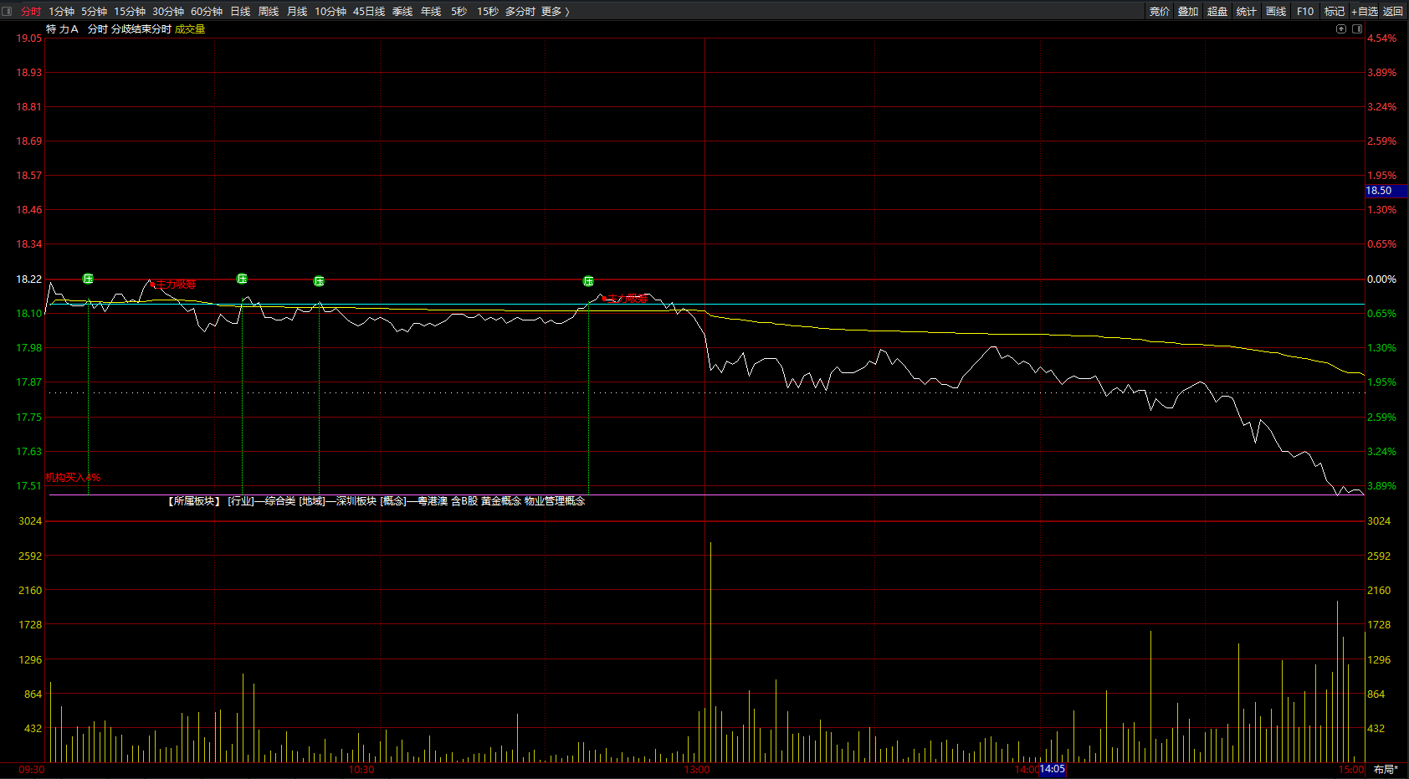Switch to the 5分钟 period tab
Viewport: 1409px width, 779px height.
94,11
